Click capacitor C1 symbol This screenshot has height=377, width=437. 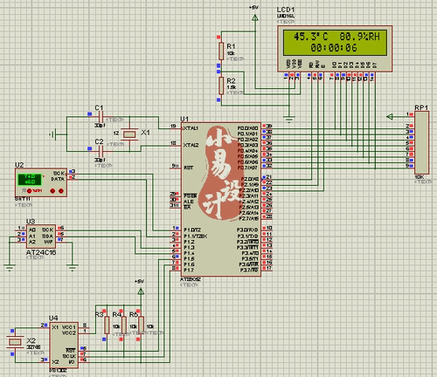[x=101, y=118]
